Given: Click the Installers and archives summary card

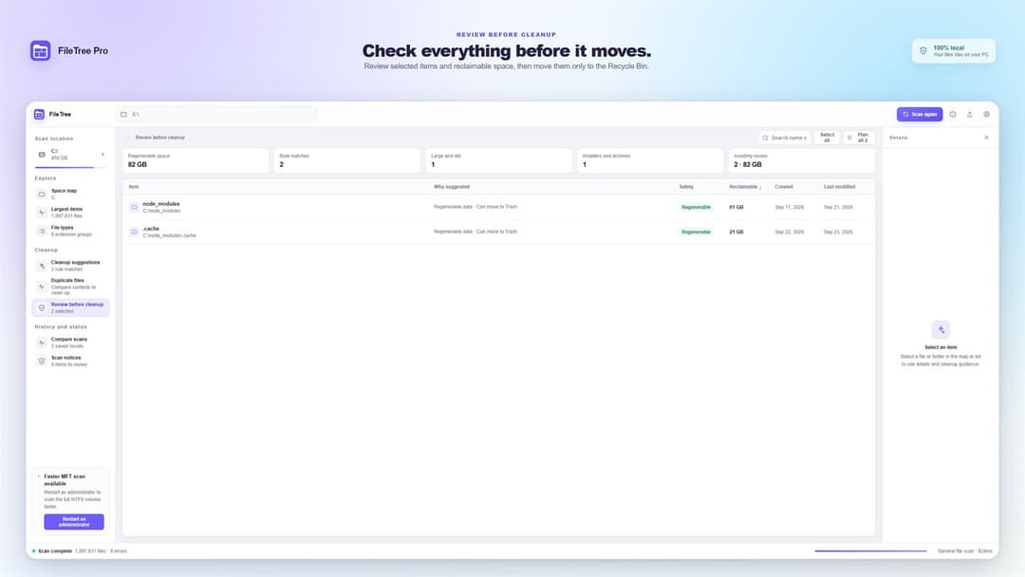Looking at the screenshot, I should tap(650, 160).
